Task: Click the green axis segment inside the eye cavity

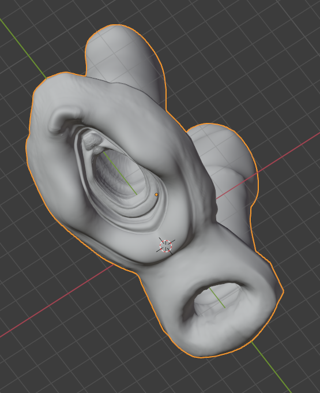Action: (120, 173)
